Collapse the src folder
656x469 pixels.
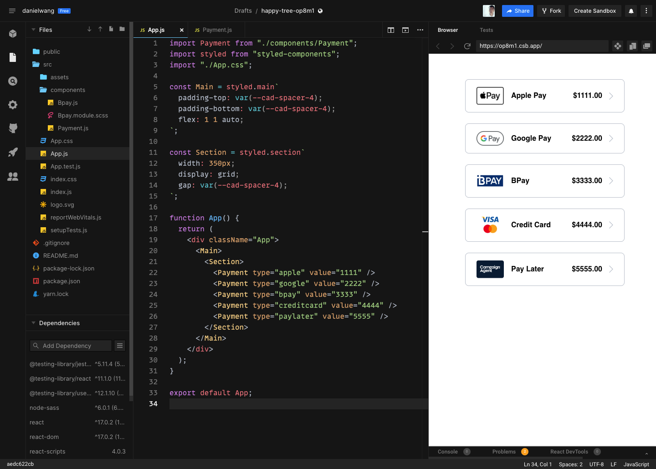(x=77, y=64)
